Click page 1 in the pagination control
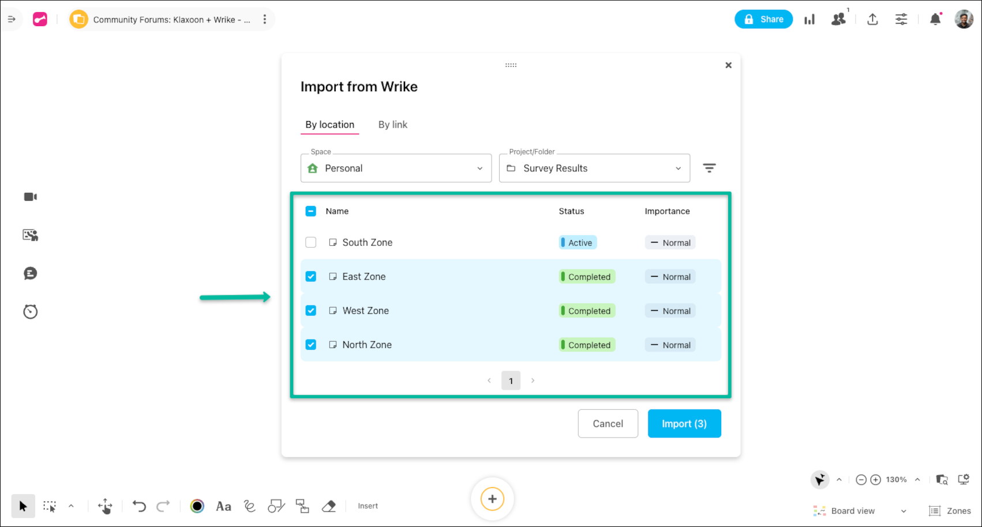 click(x=511, y=380)
